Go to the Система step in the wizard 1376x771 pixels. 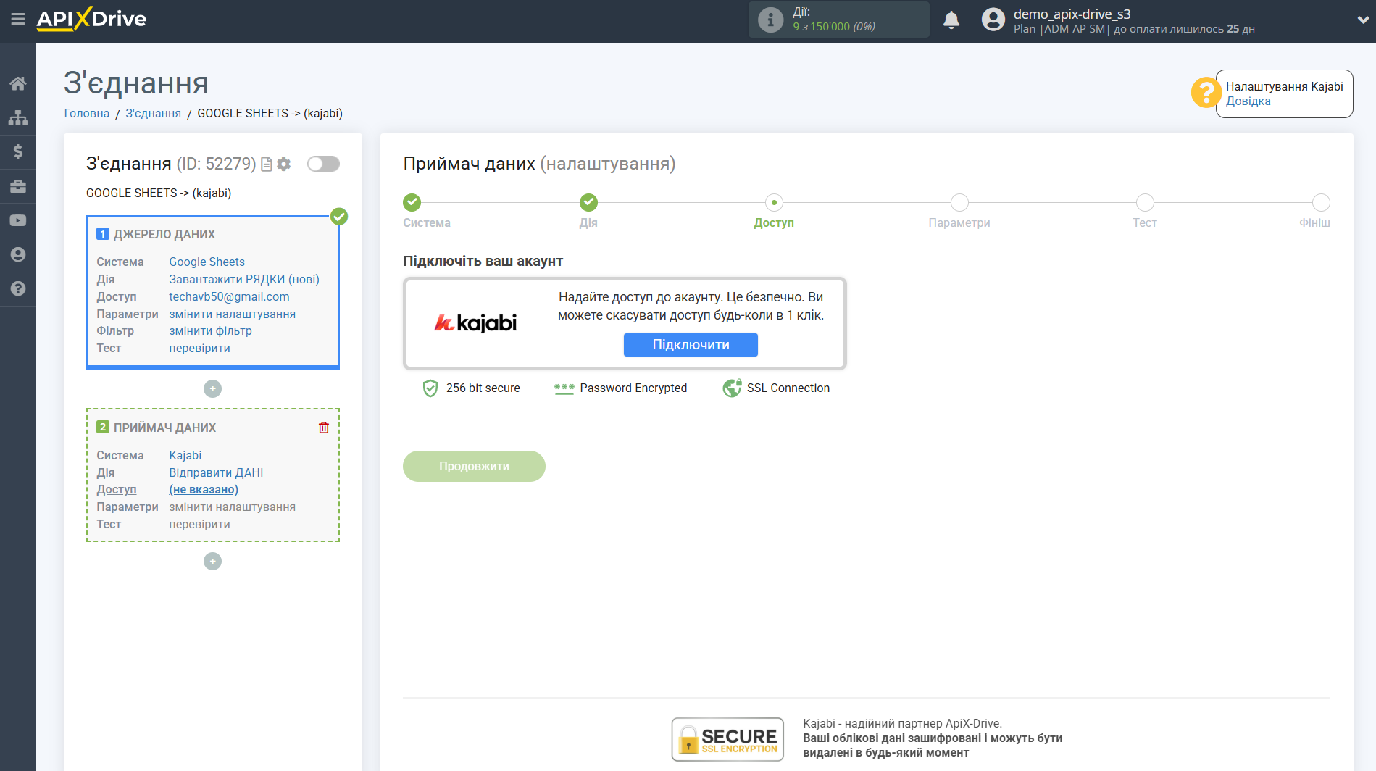412,203
